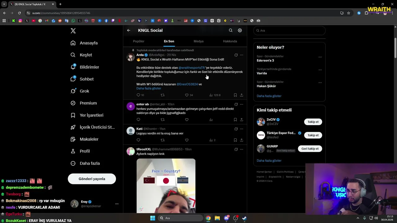Open File Explorer from taskbar
Screen dimensions: 397x223
tap(217, 218)
